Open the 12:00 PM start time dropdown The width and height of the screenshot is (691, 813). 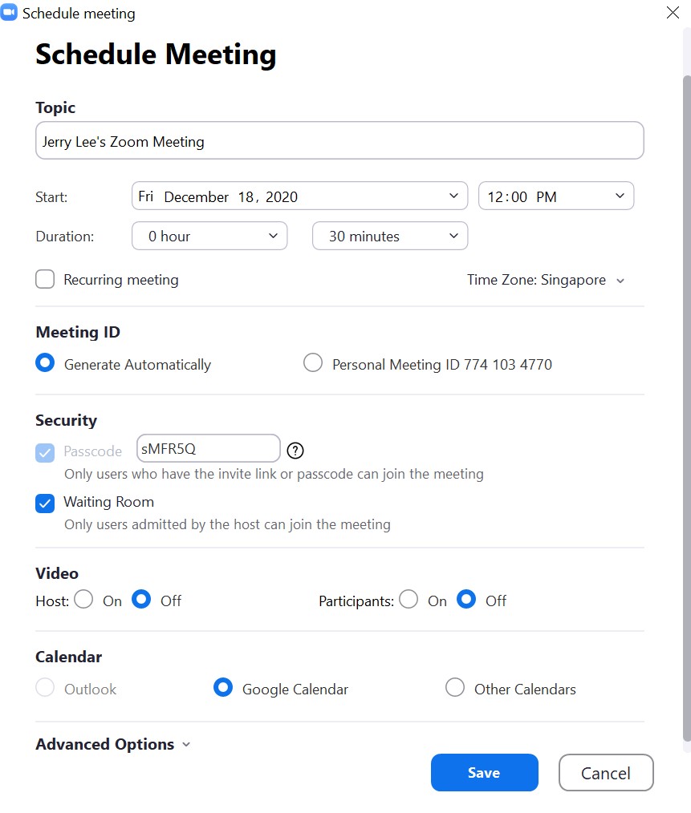[x=555, y=196]
